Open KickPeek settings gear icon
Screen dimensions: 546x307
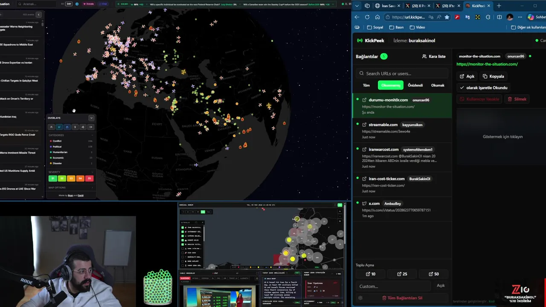[x=360, y=298]
